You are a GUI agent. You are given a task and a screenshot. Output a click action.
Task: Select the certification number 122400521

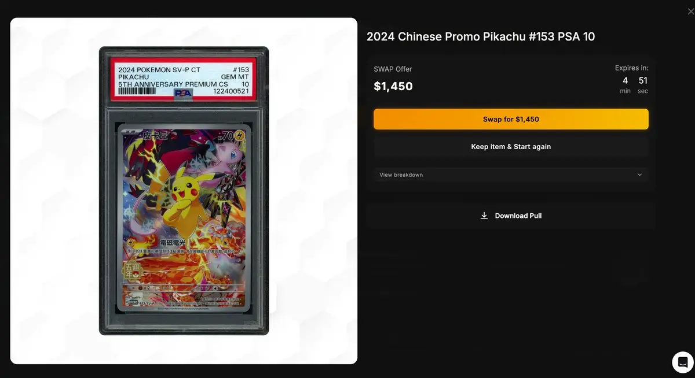231,91
